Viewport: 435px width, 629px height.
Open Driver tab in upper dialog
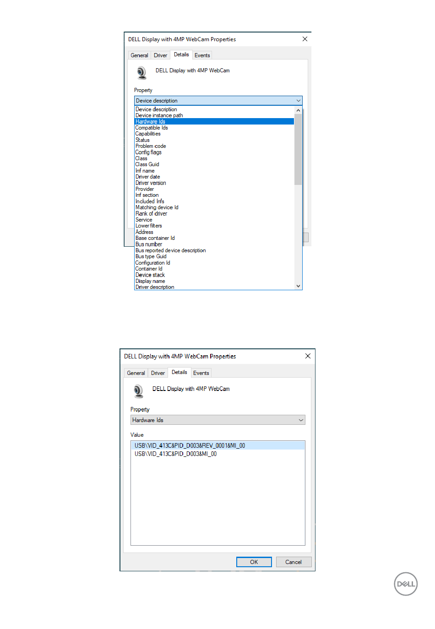pos(160,55)
